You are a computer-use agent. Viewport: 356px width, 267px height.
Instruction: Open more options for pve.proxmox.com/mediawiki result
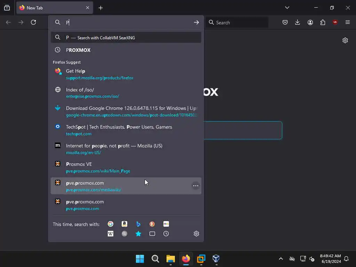195,186
